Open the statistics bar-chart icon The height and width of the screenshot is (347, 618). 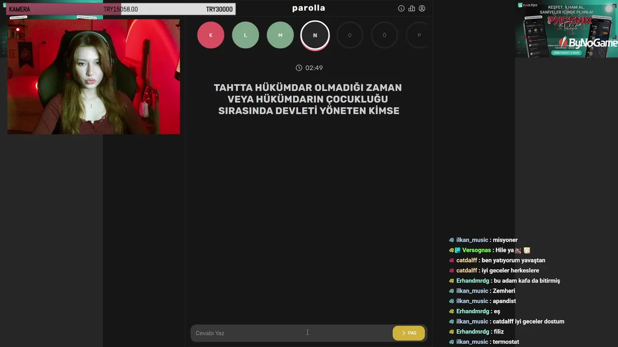[411, 9]
